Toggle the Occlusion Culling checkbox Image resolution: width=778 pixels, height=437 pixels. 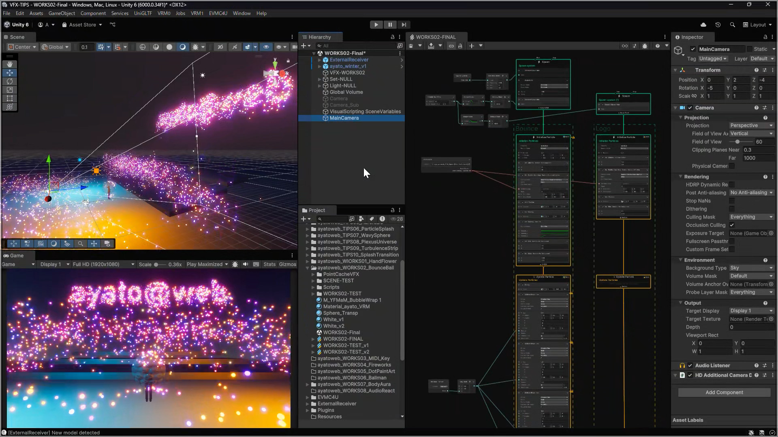[x=732, y=225]
